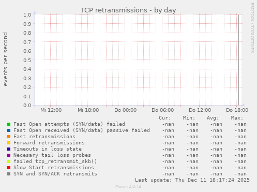This screenshot has width=257, height=192.
Task: Click the dark blue Timeouts in loss state swatch
Action: (9, 149)
